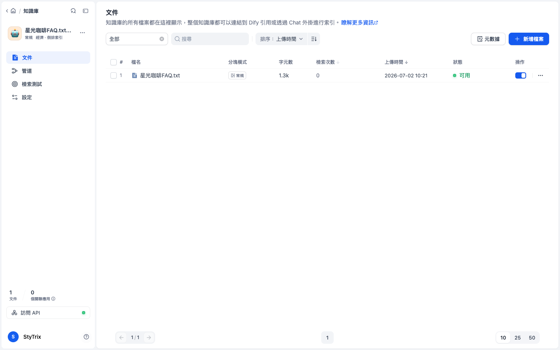
Task: Click the 分塊模式 column header
Action: (238, 62)
